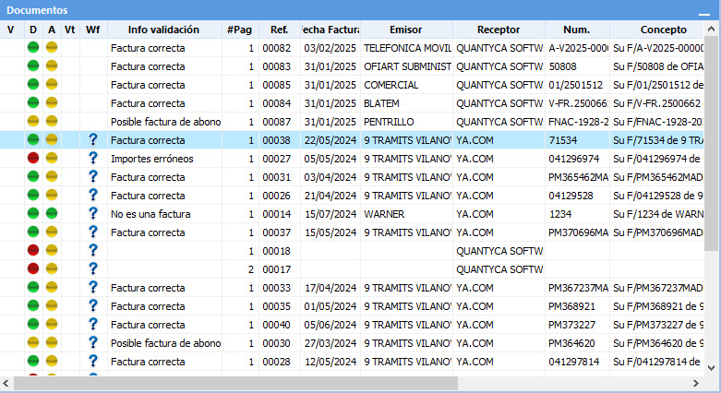
Task: Sort by Emisor column header
Action: [x=406, y=30]
